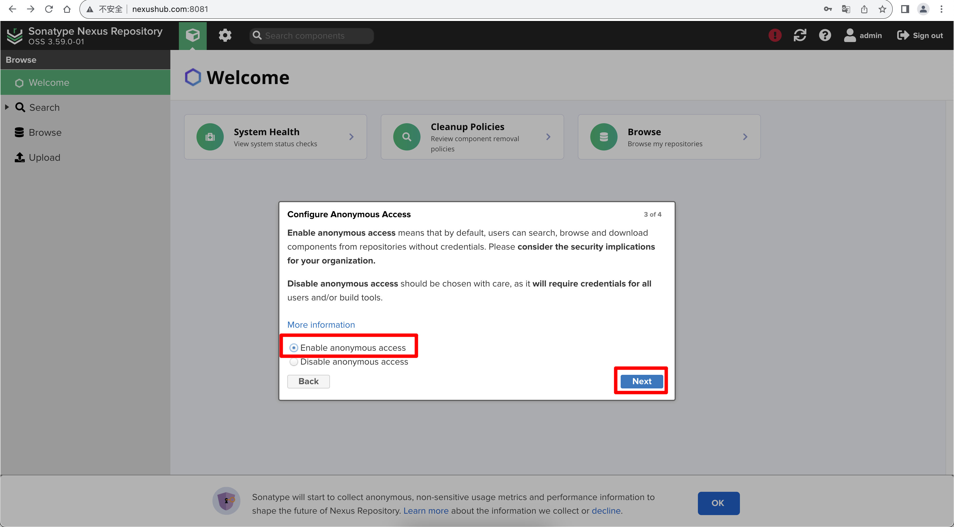Open the Nexus help icon
Image resolution: width=954 pixels, height=527 pixels.
click(x=825, y=35)
